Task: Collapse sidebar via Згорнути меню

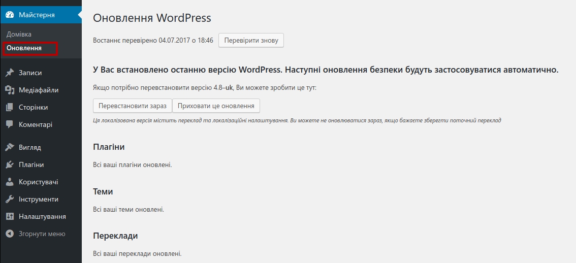Action: pyautogui.click(x=41, y=234)
